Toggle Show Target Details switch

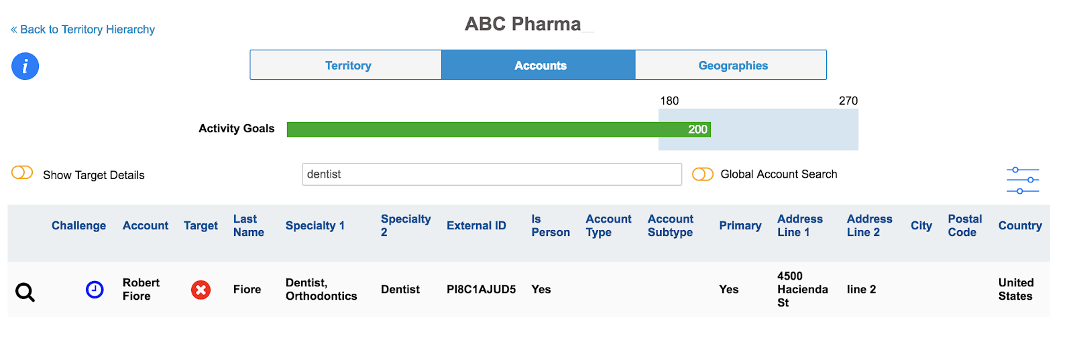pos(22,173)
